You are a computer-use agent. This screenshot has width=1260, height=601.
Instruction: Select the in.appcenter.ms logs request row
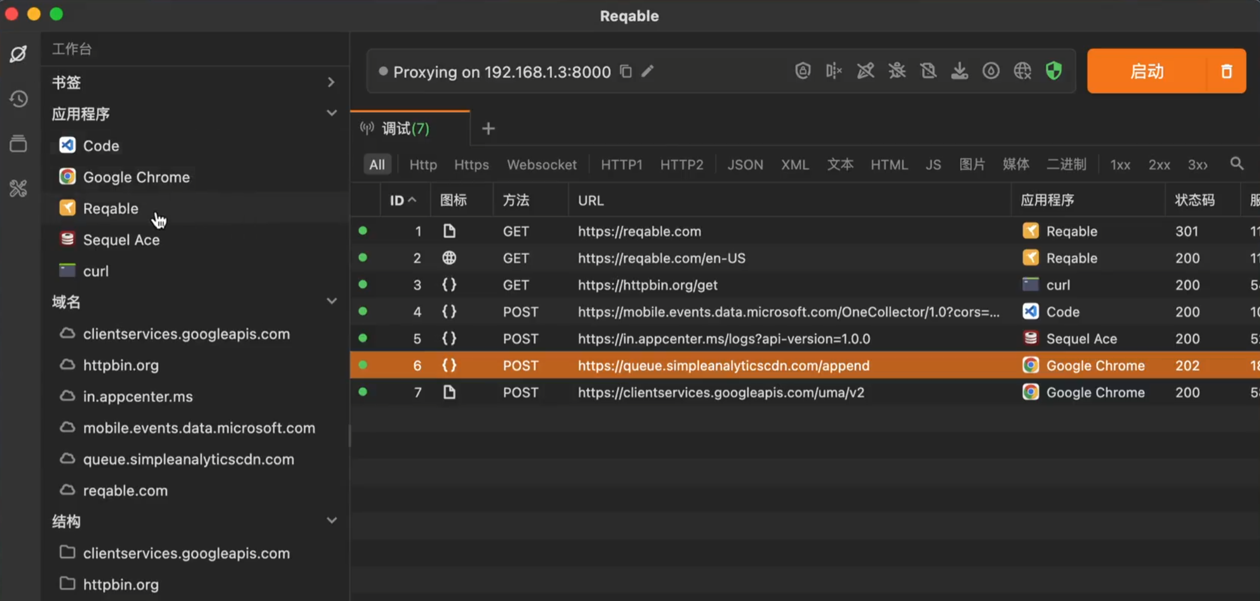pos(805,338)
